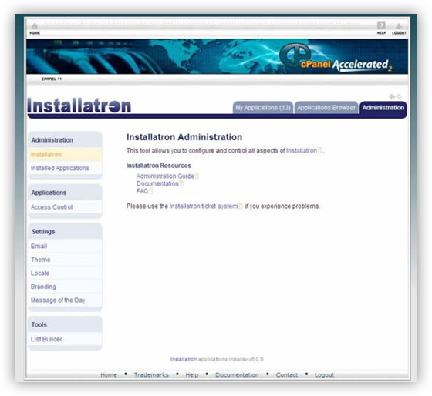The image size is (432, 396).
Task: Click the HELP label in the top bar
Action: (x=381, y=33)
